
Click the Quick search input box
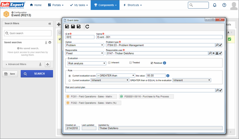[28, 33]
